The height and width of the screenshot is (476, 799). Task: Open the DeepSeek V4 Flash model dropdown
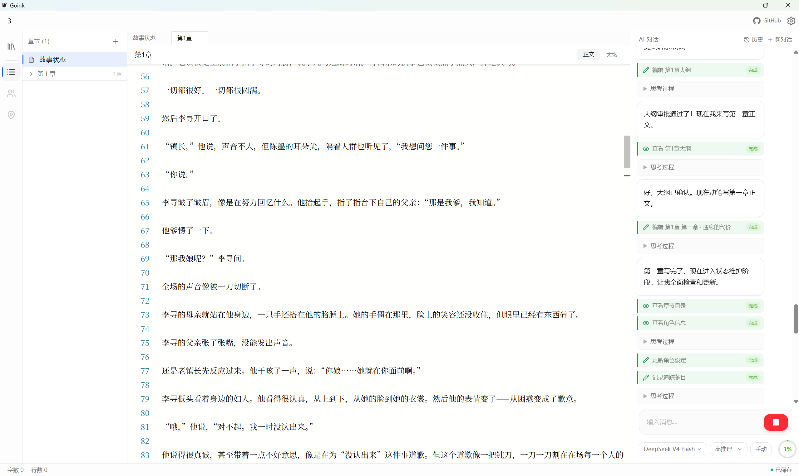click(x=673, y=449)
